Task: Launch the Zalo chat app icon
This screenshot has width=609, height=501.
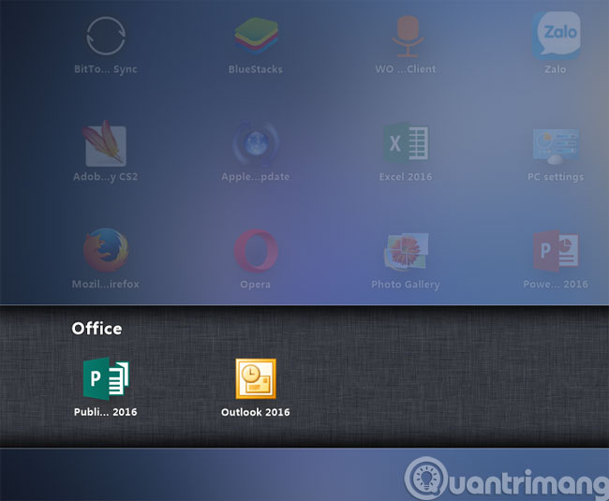Action: click(x=557, y=36)
